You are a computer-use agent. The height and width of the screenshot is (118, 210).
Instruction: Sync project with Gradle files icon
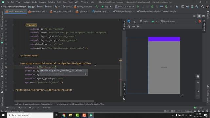pyautogui.click(x=187, y=7)
